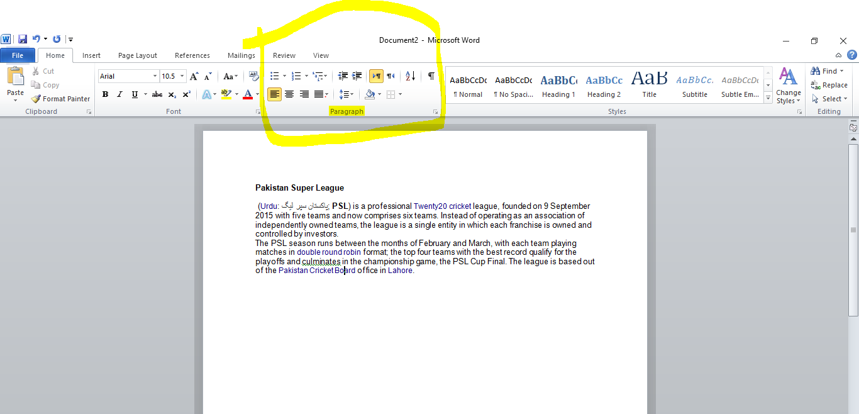Image resolution: width=859 pixels, height=414 pixels.
Task: Click the Sort icon in Paragraph group
Action: coord(409,76)
